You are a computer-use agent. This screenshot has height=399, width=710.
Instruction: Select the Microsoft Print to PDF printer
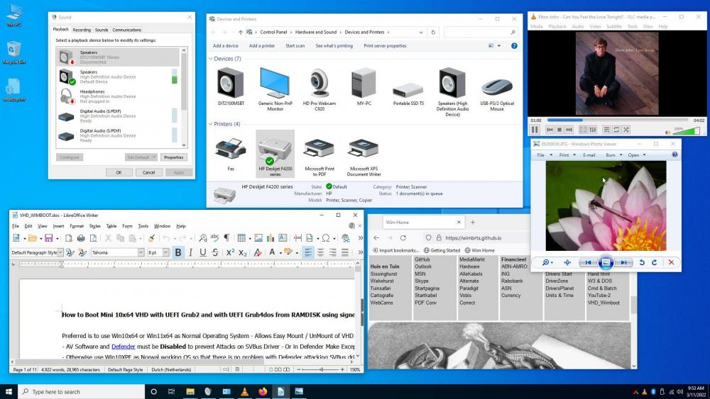point(319,156)
